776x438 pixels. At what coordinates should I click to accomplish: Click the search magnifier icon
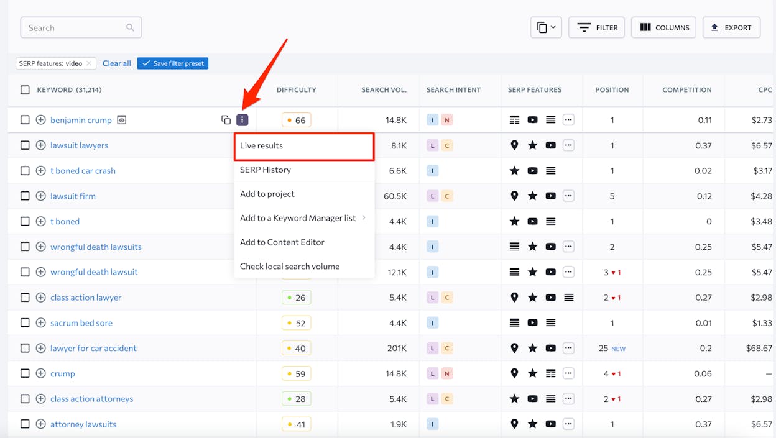tap(130, 27)
